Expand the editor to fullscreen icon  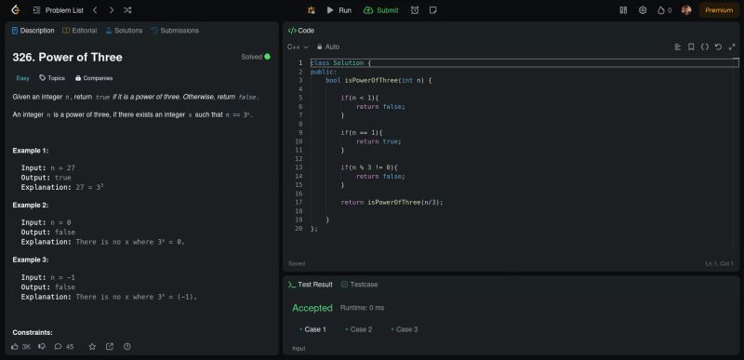click(x=731, y=47)
